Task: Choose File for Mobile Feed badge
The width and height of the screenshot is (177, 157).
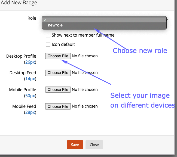Action: [x=58, y=106]
